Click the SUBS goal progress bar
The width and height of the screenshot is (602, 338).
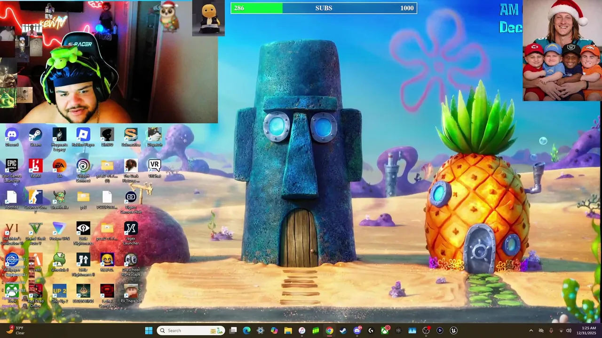[x=324, y=8]
